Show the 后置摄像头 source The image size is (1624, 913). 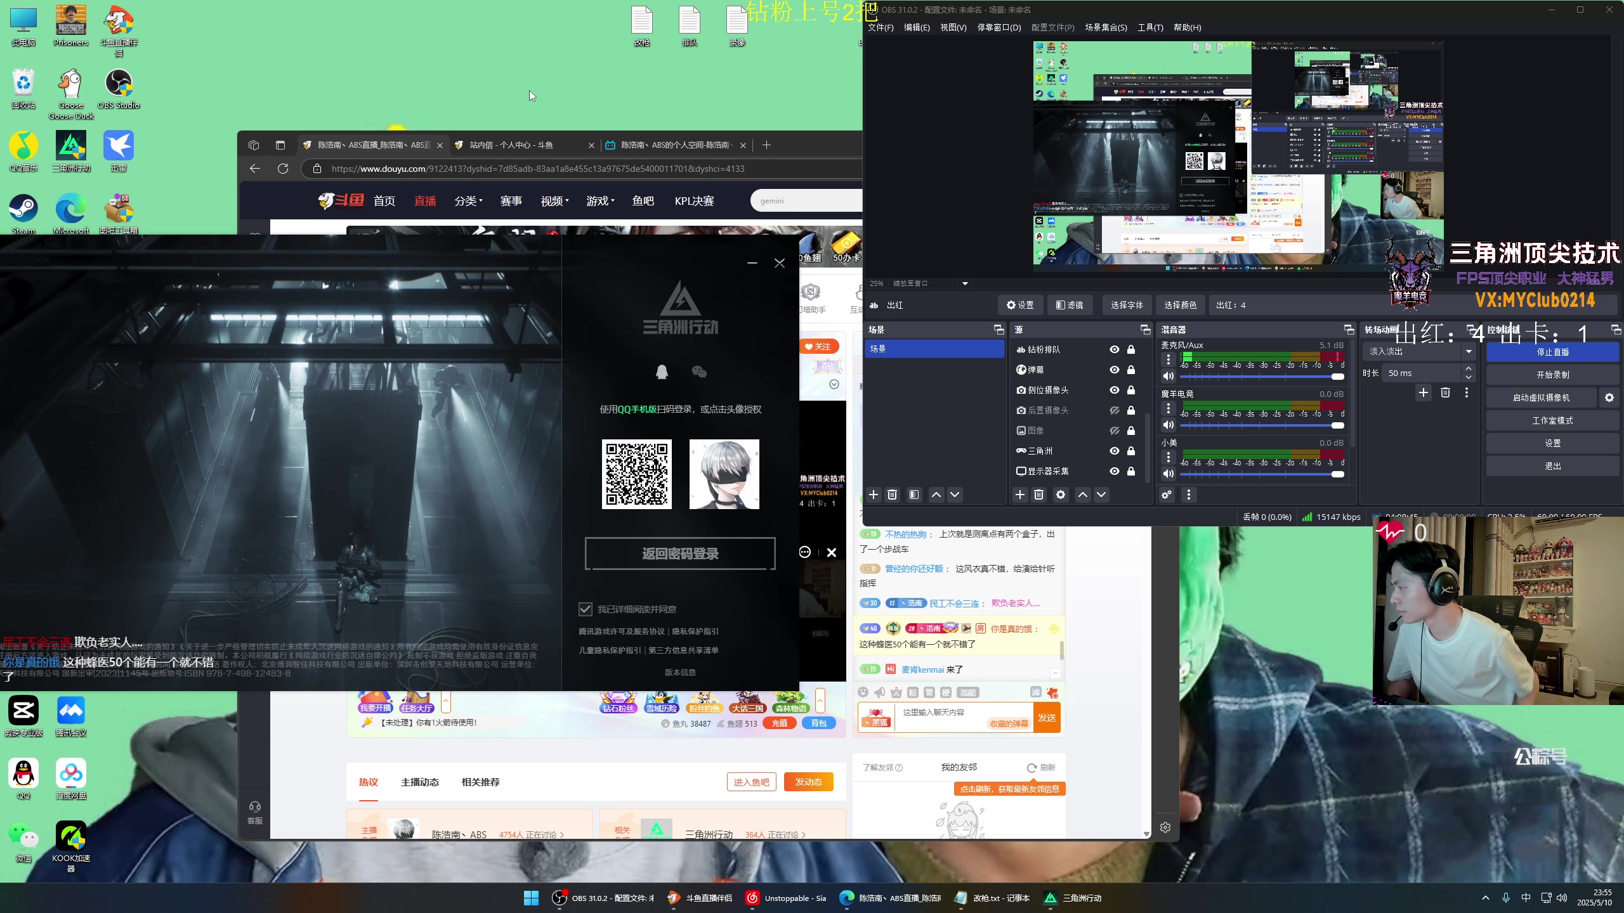click(x=1115, y=410)
